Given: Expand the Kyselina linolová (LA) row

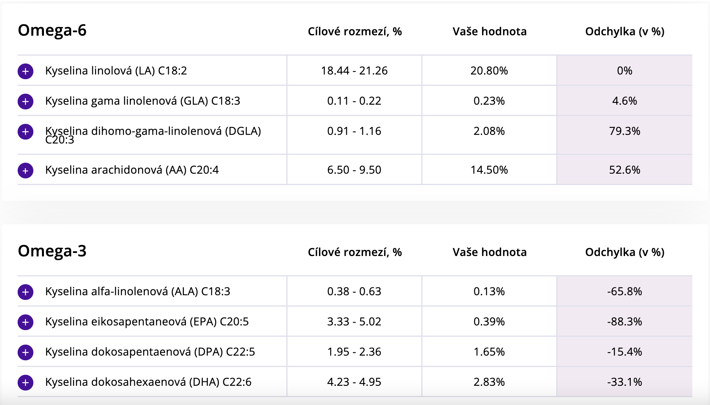Looking at the screenshot, I should pyautogui.click(x=25, y=71).
